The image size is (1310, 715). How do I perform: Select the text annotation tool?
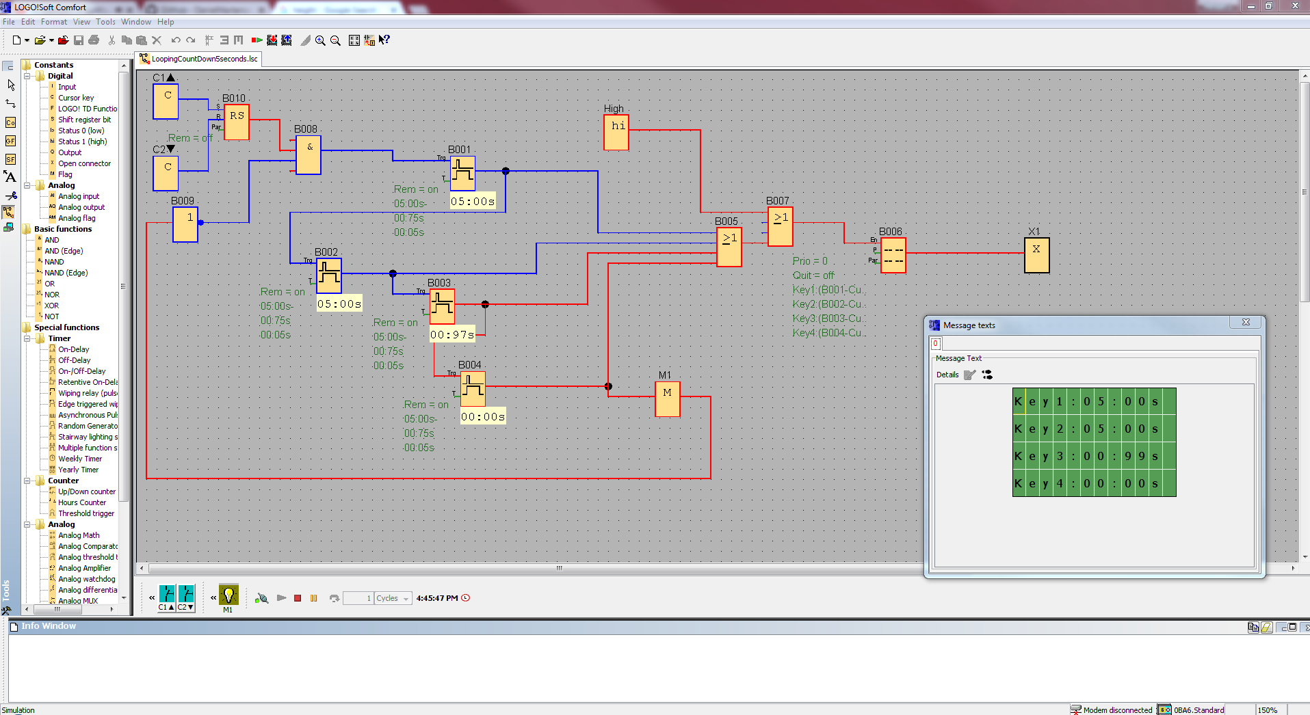coord(10,177)
